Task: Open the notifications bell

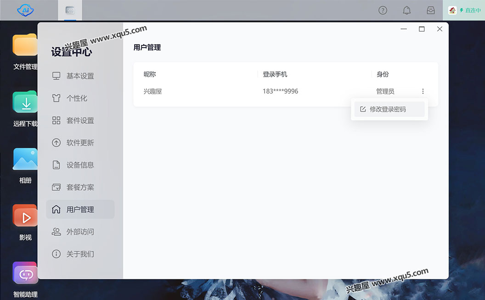Action: coord(407,11)
